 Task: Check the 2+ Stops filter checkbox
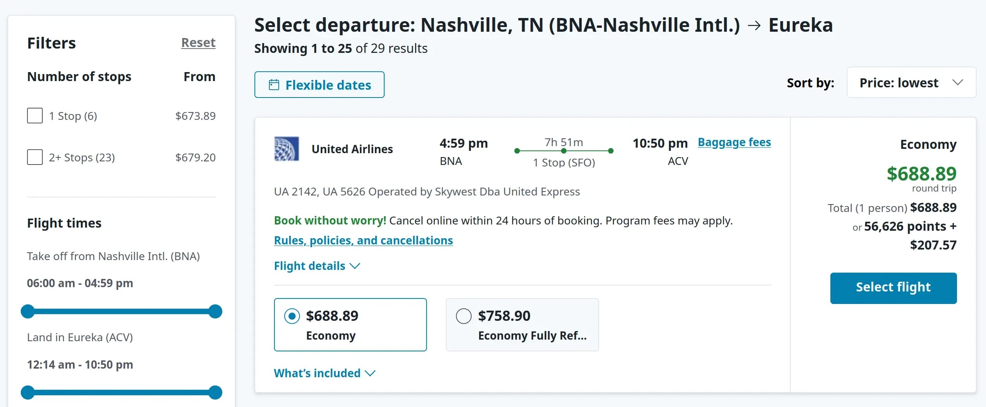point(35,157)
